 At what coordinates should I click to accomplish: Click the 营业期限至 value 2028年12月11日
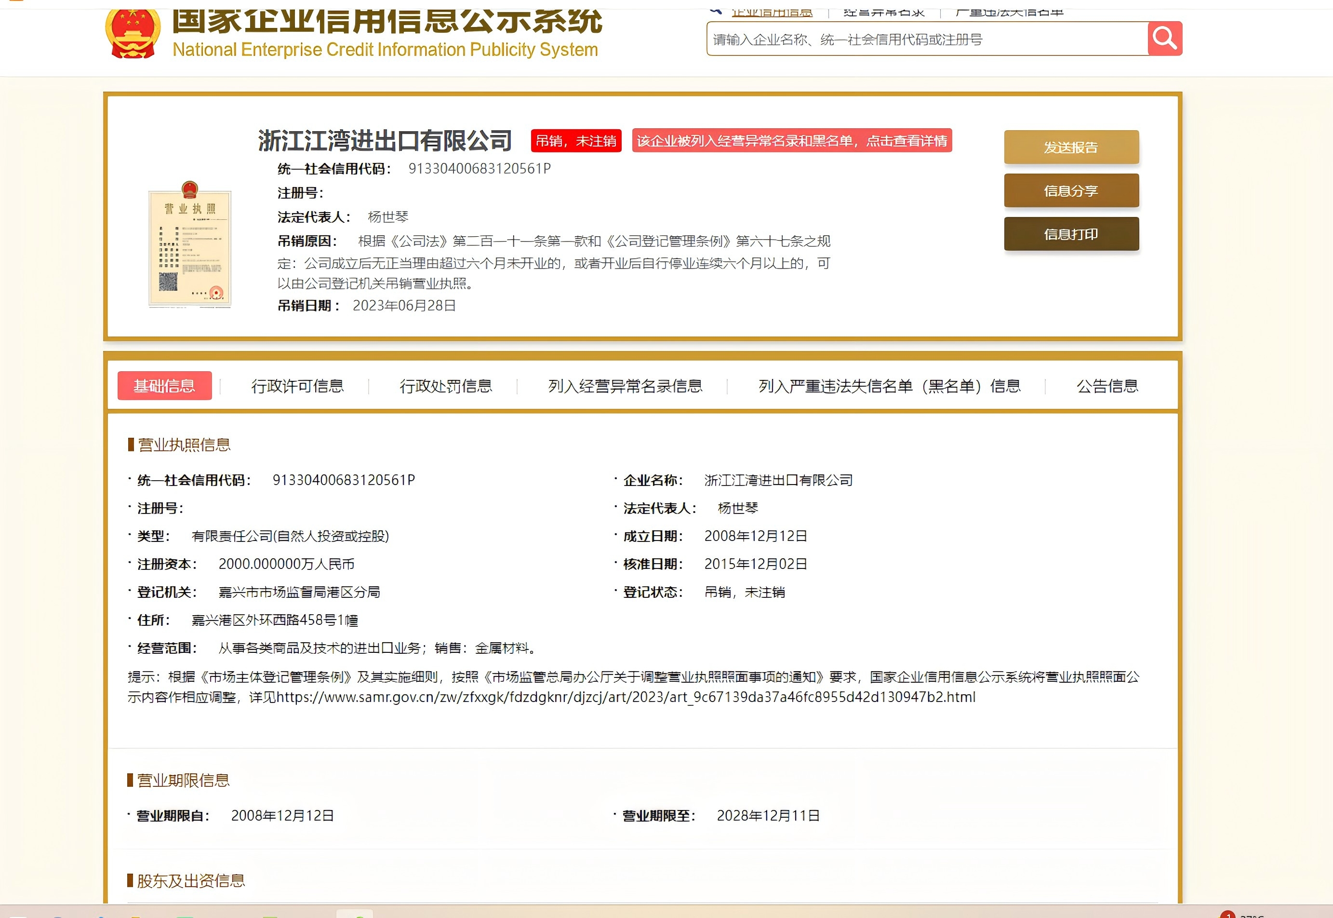click(768, 816)
